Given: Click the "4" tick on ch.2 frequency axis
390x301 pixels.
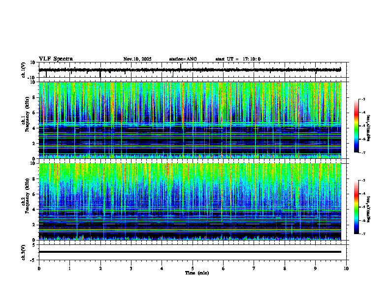Looking at the screenshot, I should pyautogui.click(x=34, y=210).
